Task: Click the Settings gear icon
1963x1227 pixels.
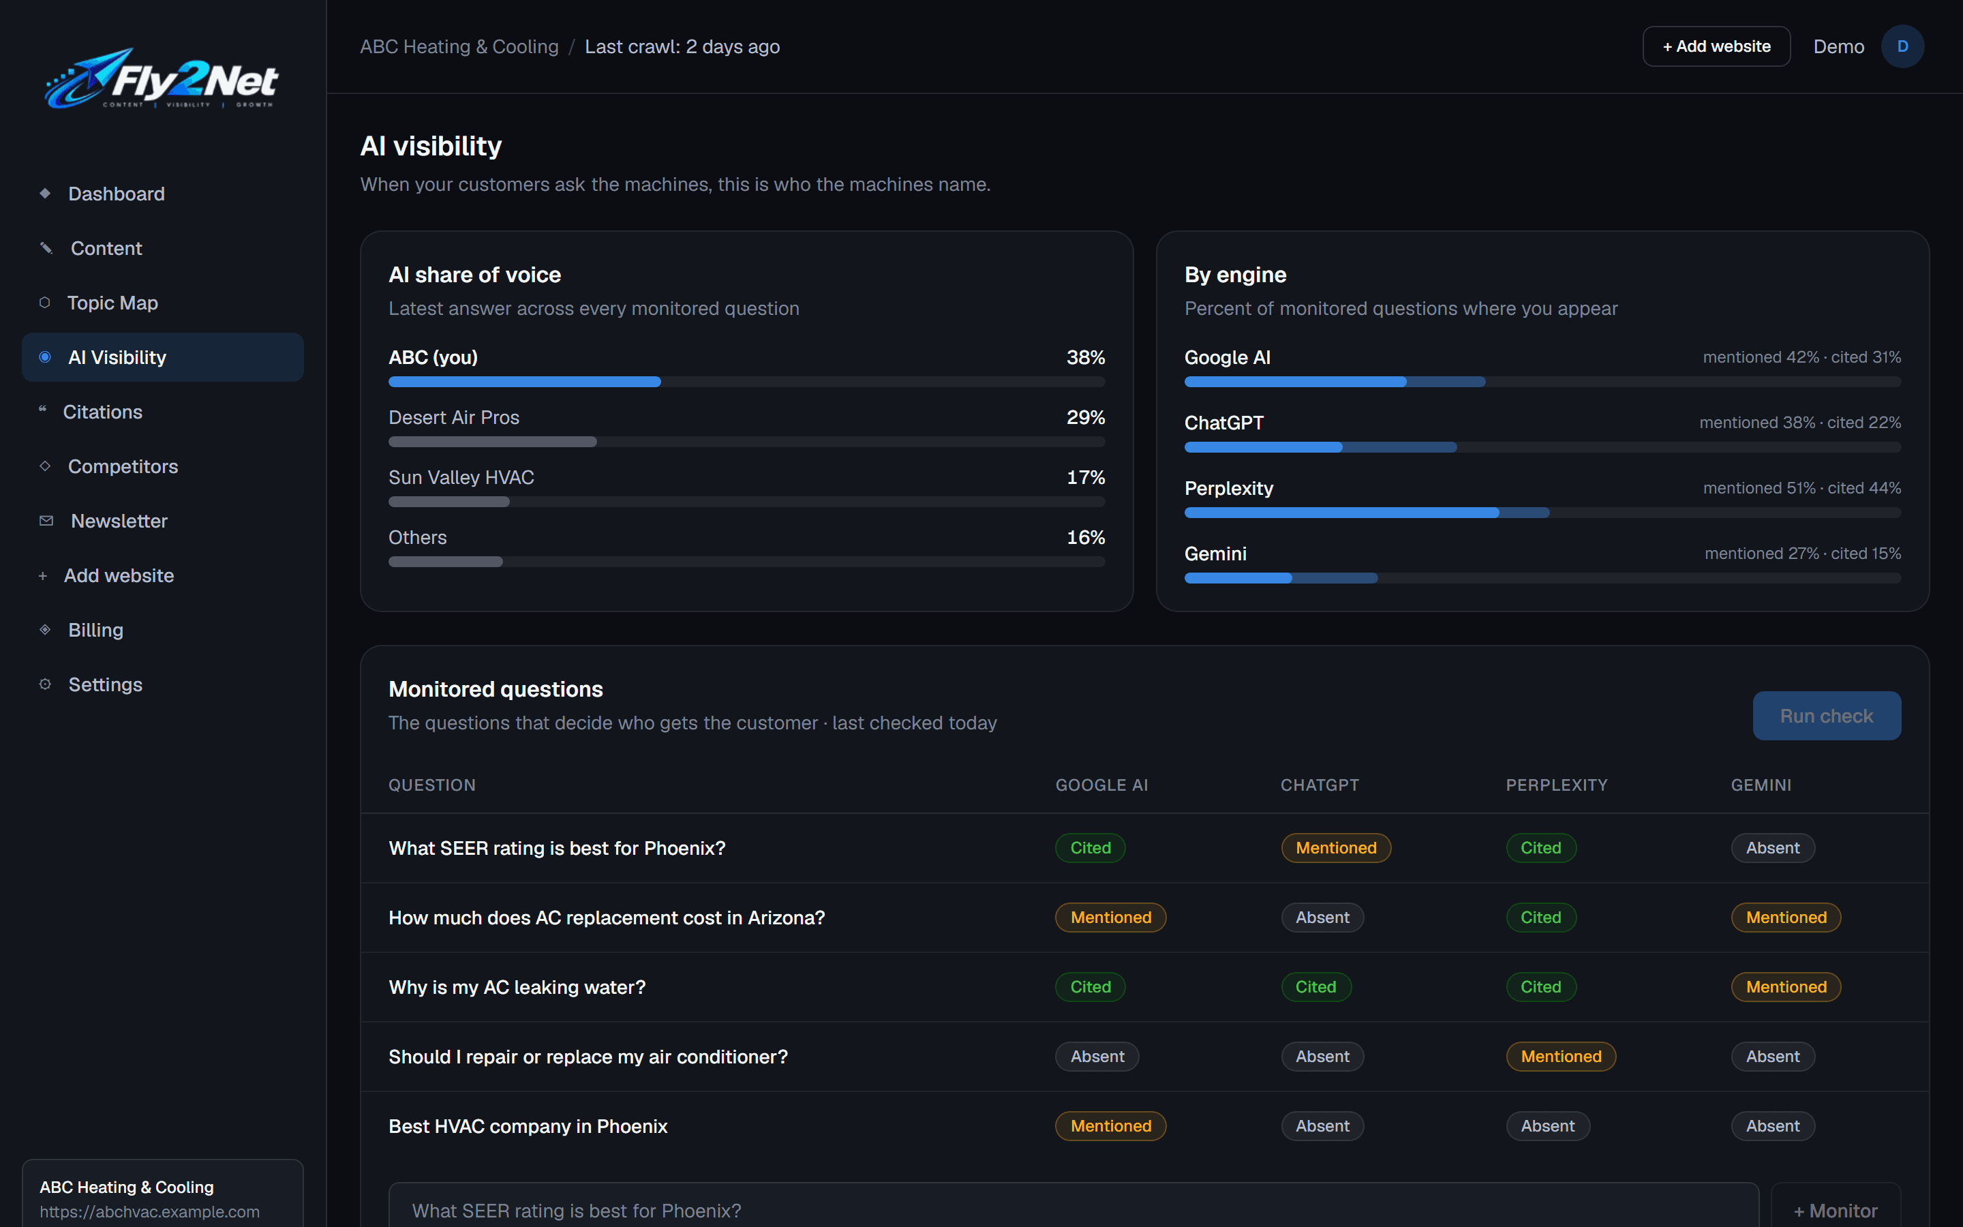Action: tap(46, 684)
